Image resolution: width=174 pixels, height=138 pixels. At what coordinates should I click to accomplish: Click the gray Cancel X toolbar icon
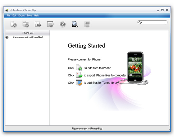tap(63, 24)
